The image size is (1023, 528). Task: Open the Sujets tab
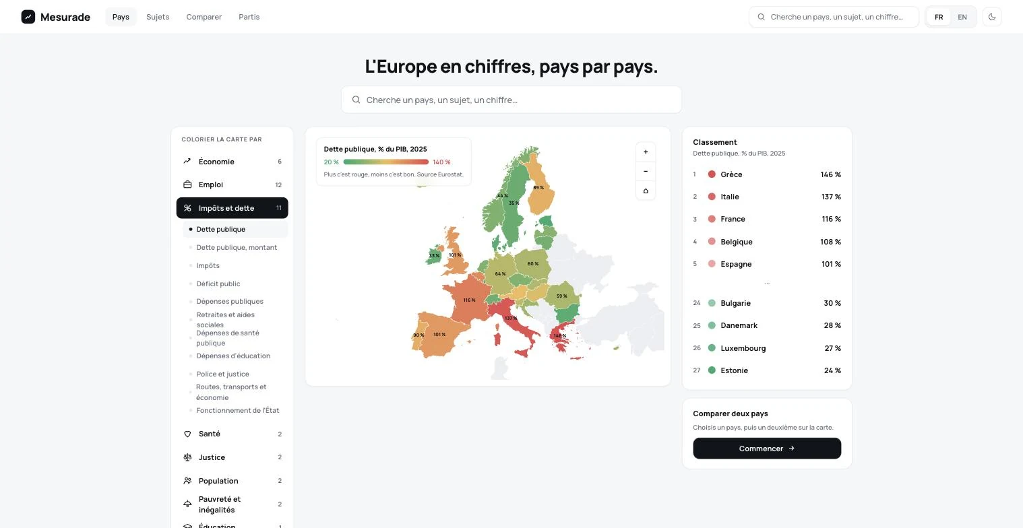click(x=158, y=17)
